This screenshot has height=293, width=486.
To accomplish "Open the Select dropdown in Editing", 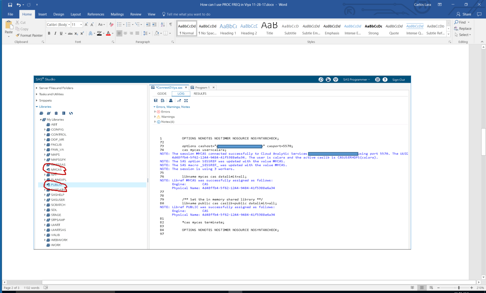I will [463, 35].
